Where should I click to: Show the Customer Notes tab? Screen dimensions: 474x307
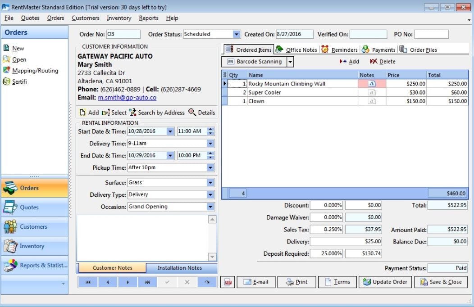pos(113,268)
